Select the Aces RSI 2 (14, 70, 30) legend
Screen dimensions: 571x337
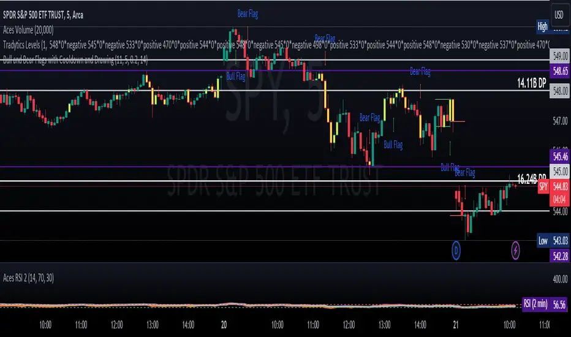28,278
